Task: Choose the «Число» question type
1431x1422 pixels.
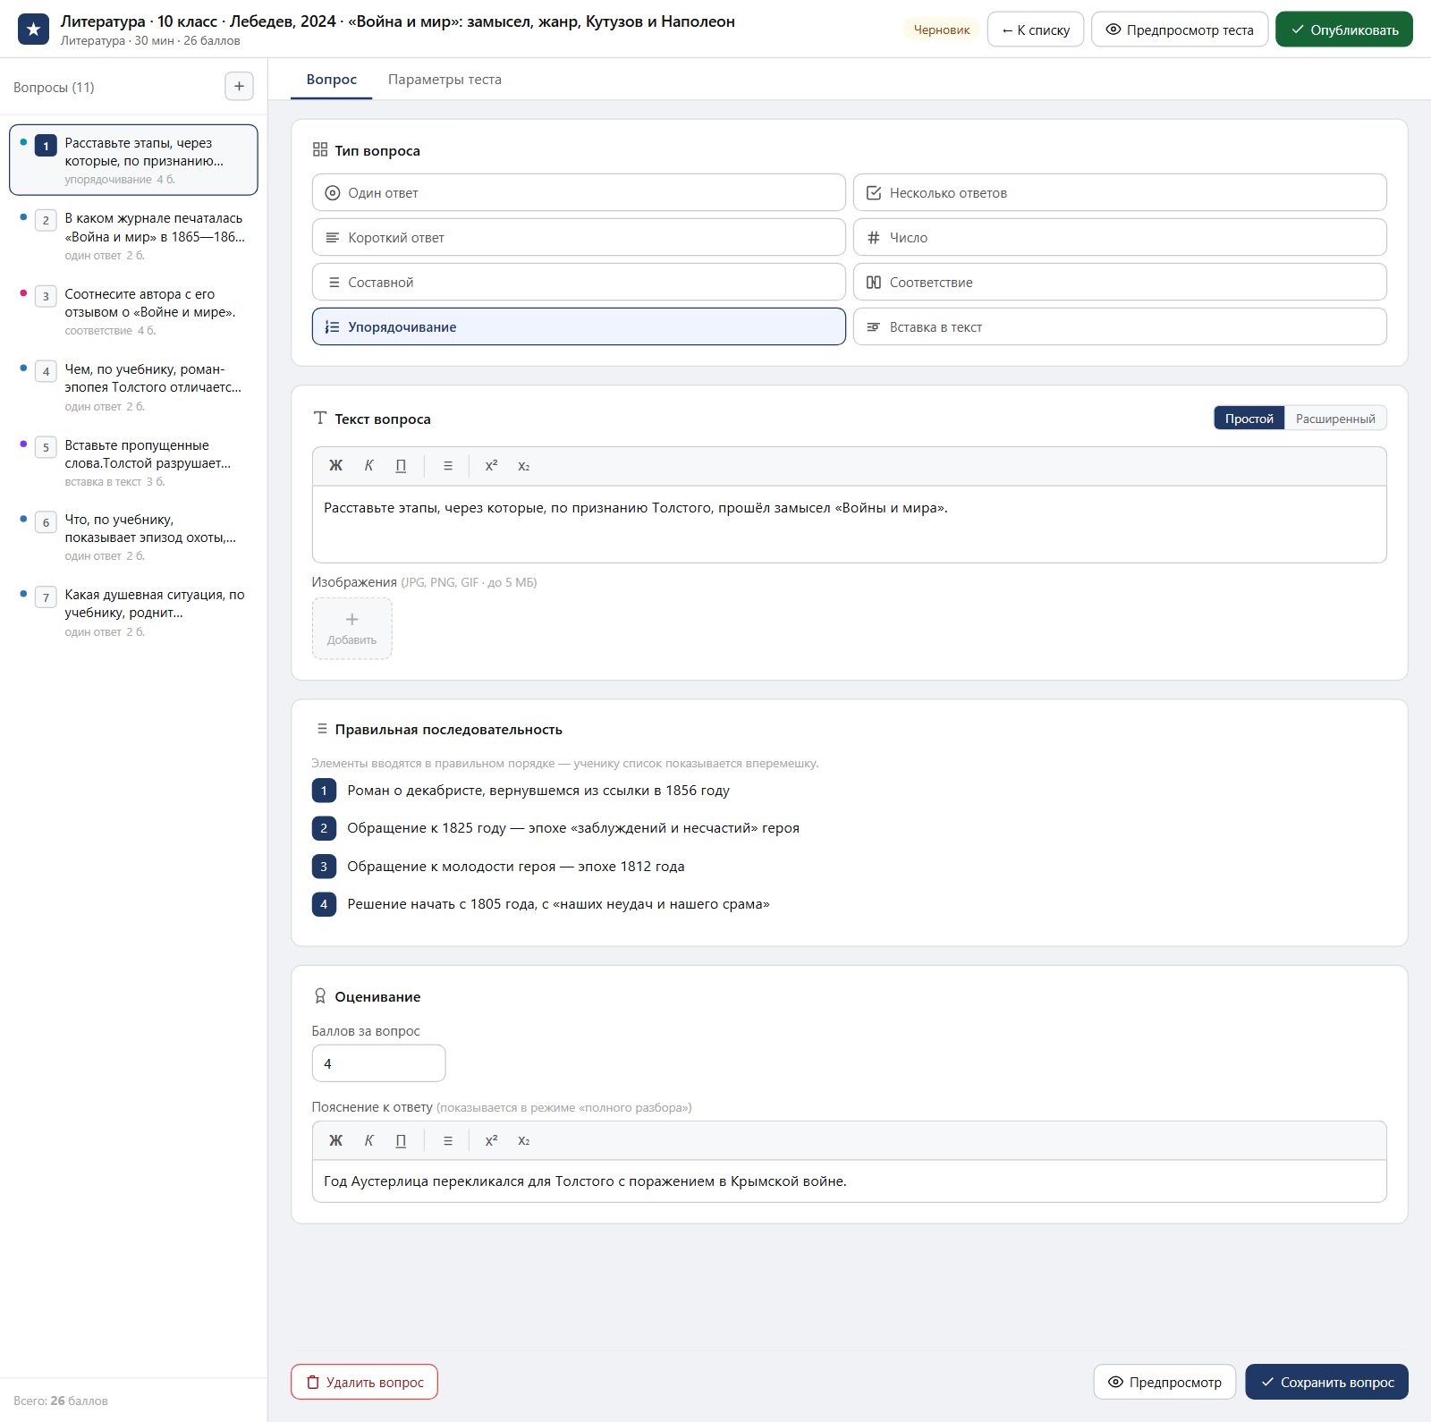Action: click(1120, 237)
